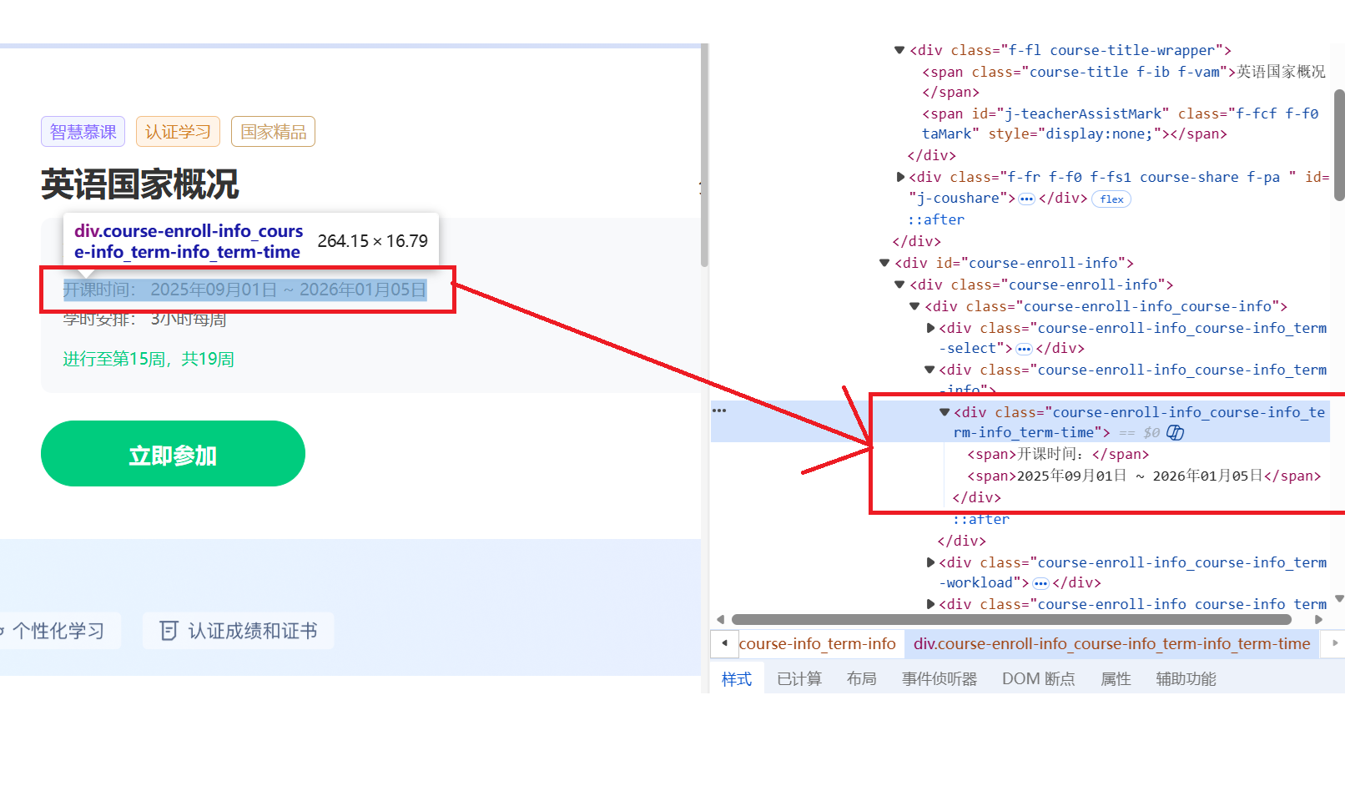Viewport: 1345px width, 801px height.
Task: Switch to the 属性 tab
Action: tap(1116, 678)
